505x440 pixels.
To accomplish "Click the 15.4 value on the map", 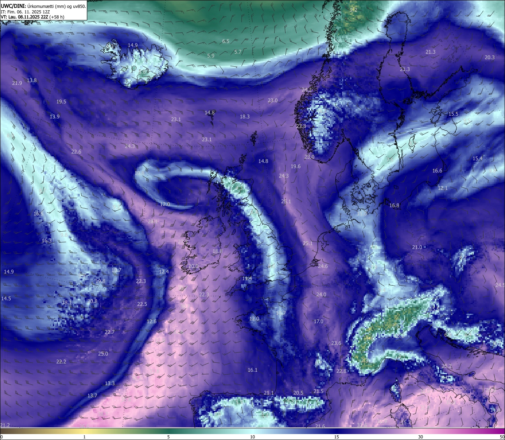I will pyautogui.click(x=477, y=159).
